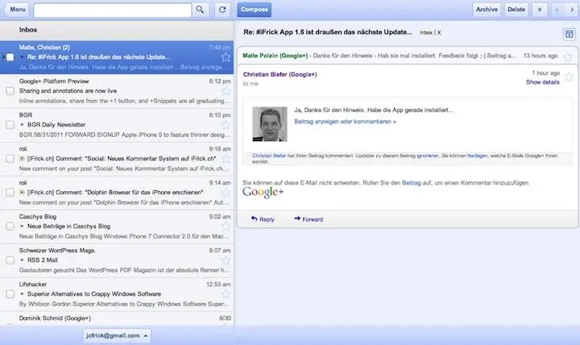Open the Menu button
The image size is (580, 345).
pyautogui.click(x=18, y=10)
